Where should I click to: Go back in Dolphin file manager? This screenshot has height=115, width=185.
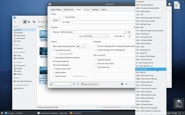click(x=15, y=22)
